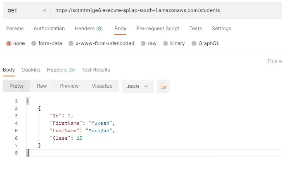Toggle word wrap icon in response
Screen dimensions: 282x169
164,86
